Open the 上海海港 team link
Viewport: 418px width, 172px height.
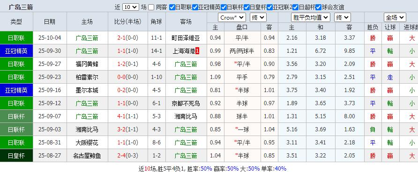184,51
